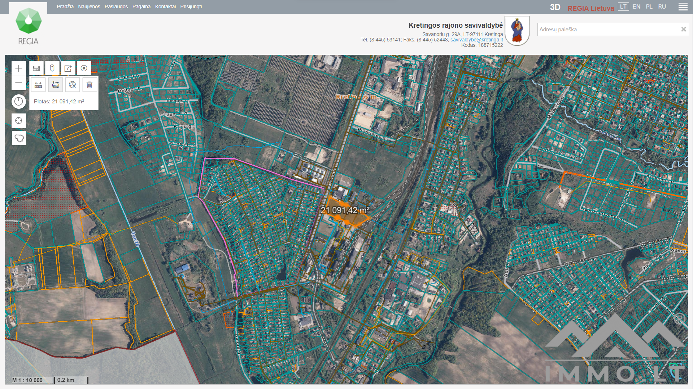
Task: Zoom in the map with plus button
Action: coord(19,68)
